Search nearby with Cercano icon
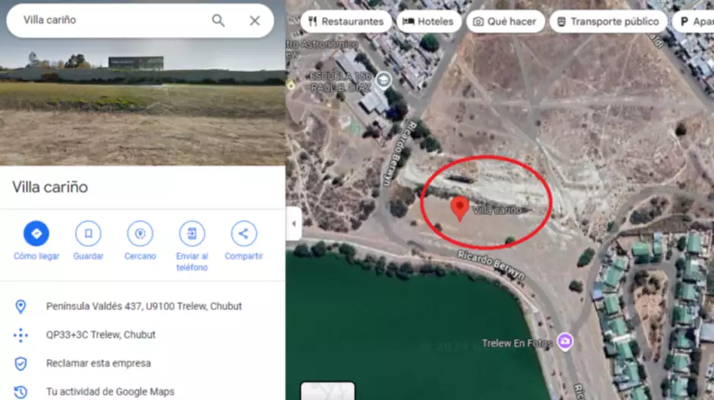Screen dimensions: 714x400 coord(140,233)
